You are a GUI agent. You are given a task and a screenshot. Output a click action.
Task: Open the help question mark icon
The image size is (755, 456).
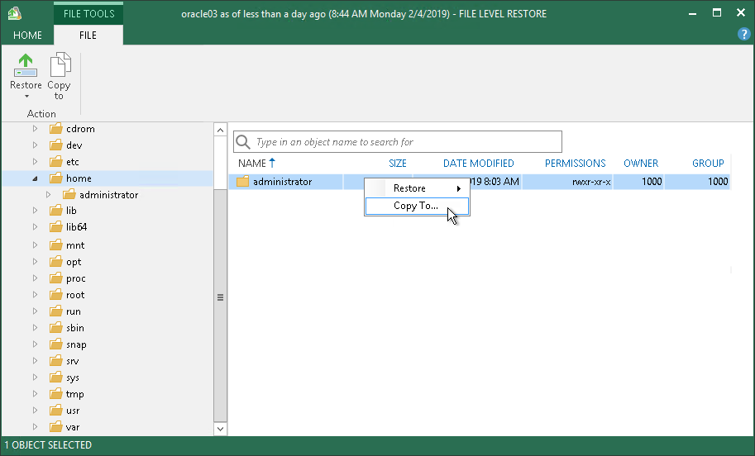click(743, 34)
